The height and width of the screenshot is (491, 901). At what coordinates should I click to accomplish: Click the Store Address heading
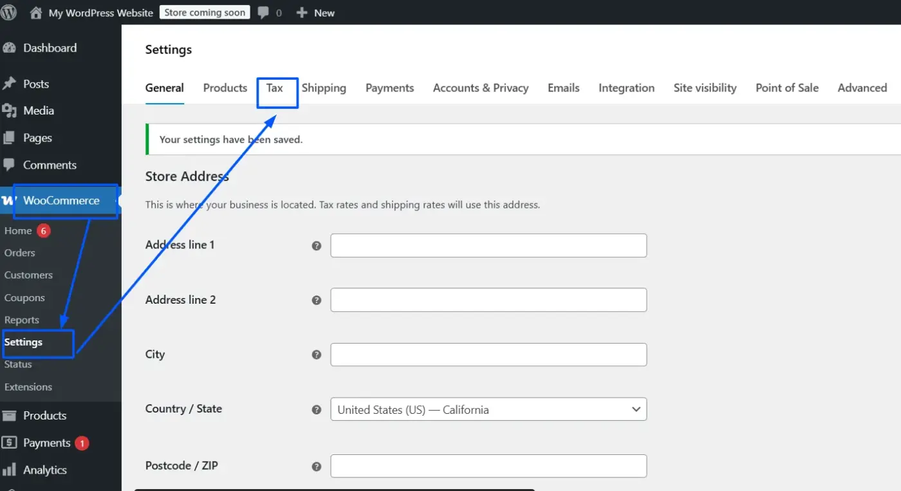187,176
